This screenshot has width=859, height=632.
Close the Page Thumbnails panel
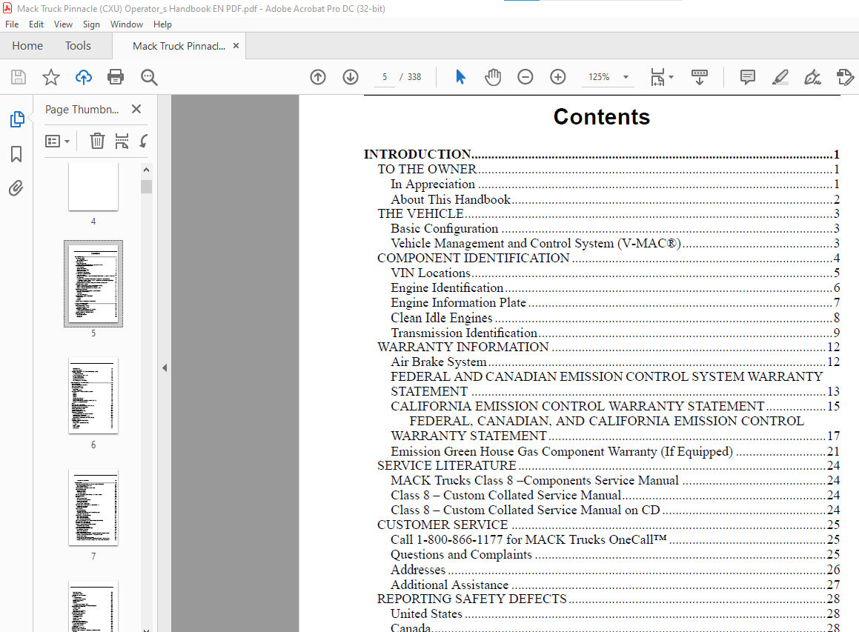point(136,109)
